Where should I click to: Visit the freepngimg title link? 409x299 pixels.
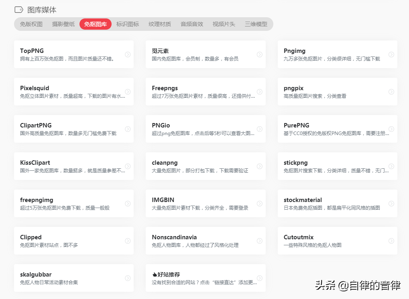click(x=37, y=200)
